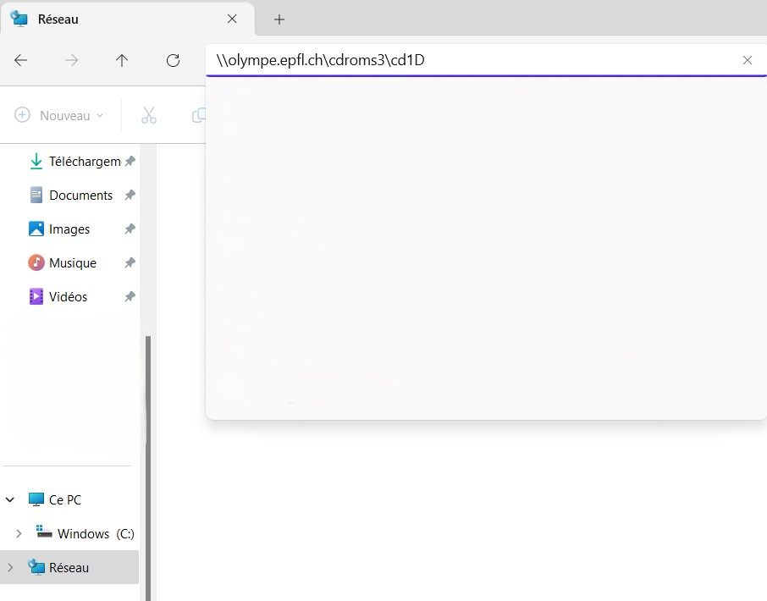
Task: Click the Cut (scissors) toolbar icon
Action: [x=149, y=115]
